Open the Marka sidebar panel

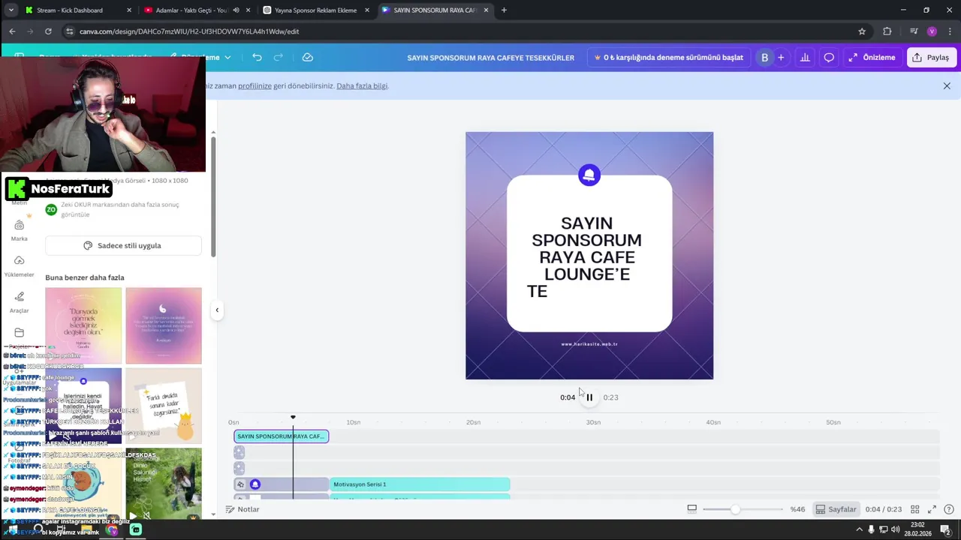point(19,230)
